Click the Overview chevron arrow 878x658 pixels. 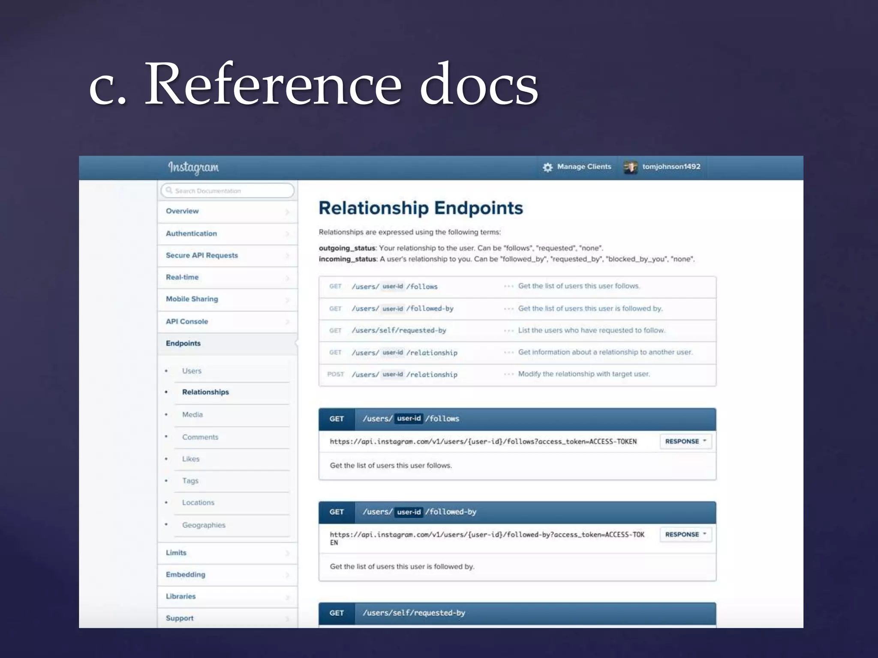[287, 212]
